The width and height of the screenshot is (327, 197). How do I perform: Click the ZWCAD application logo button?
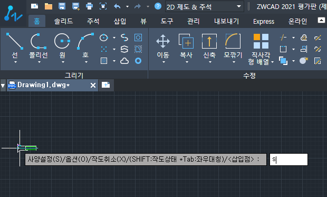click(x=13, y=14)
